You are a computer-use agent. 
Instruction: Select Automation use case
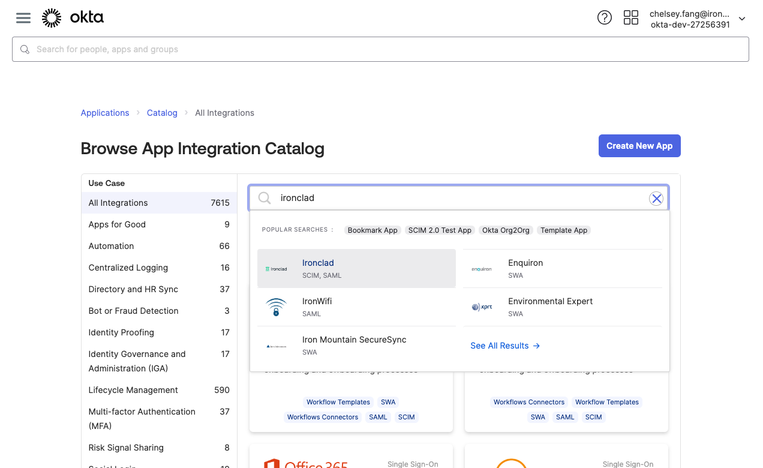[159, 246]
